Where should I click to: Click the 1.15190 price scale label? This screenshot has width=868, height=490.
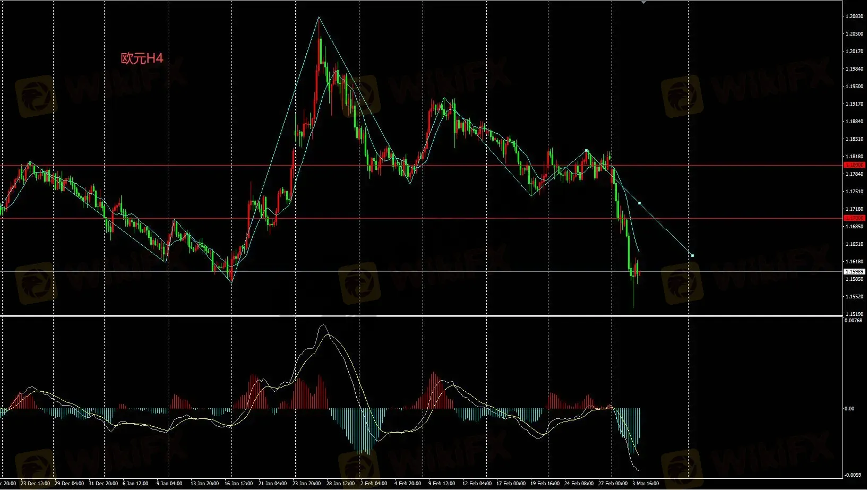point(854,314)
